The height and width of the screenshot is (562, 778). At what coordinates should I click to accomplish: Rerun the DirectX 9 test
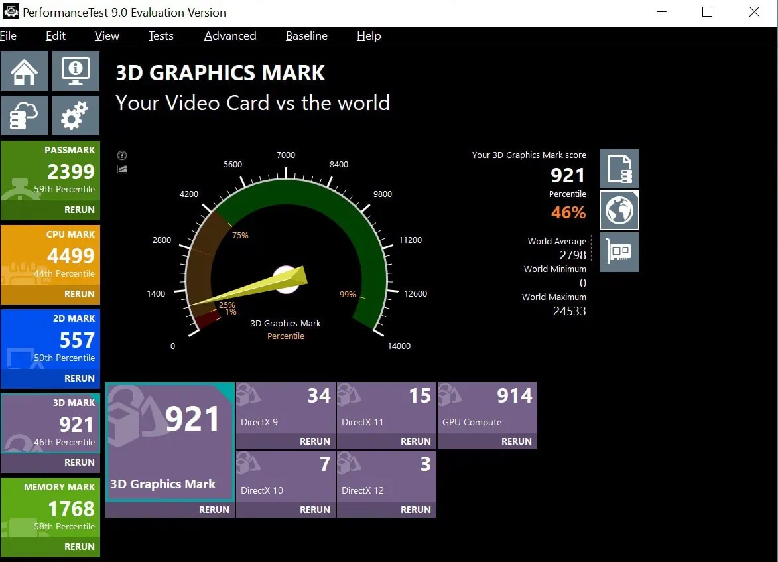(314, 441)
